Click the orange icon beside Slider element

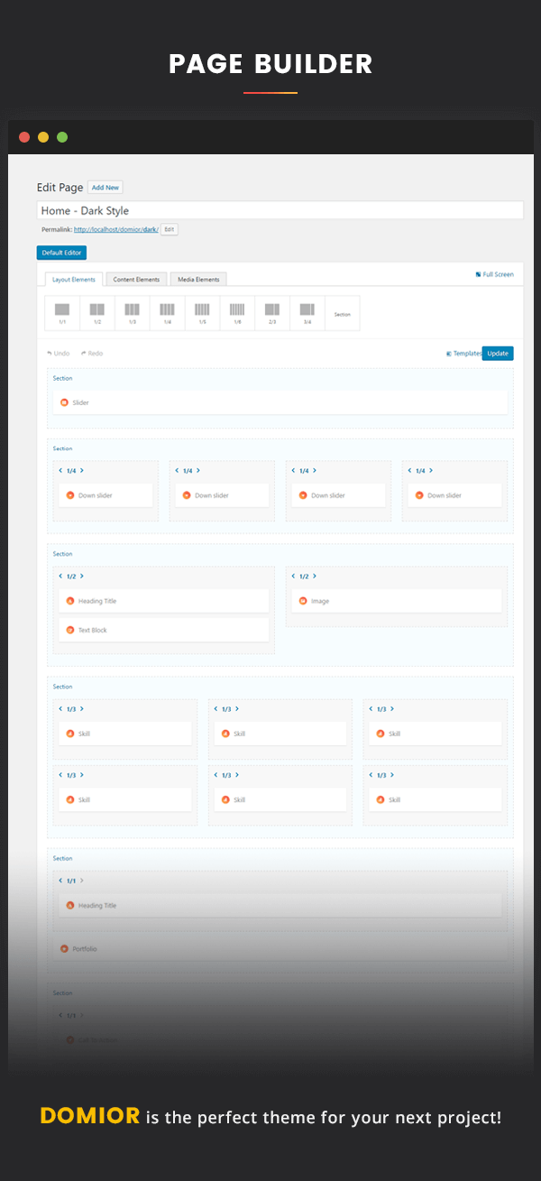tap(64, 402)
